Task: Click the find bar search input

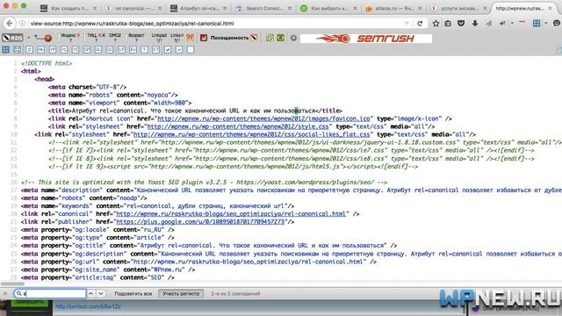Action: 50,293
